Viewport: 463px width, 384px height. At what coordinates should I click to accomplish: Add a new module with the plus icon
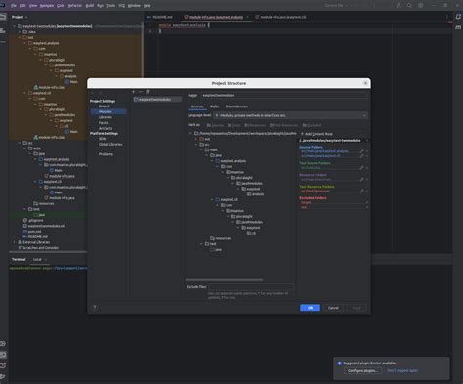tap(134, 92)
